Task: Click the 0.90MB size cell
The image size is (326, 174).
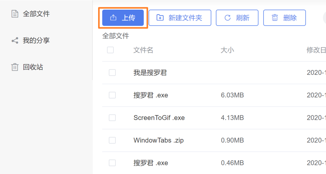Action: pyautogui.click(x=232, y=140)
